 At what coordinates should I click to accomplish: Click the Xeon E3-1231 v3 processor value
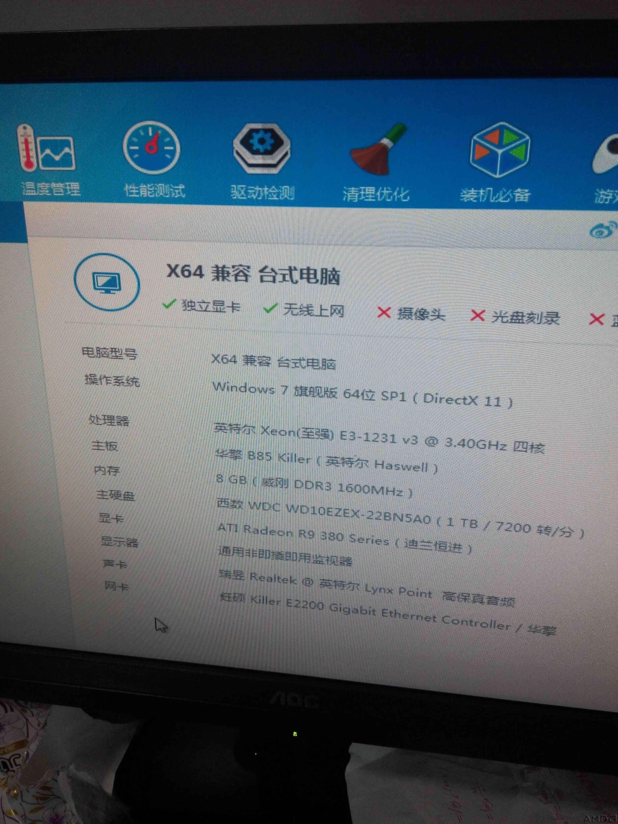click(x=379, y=439)
